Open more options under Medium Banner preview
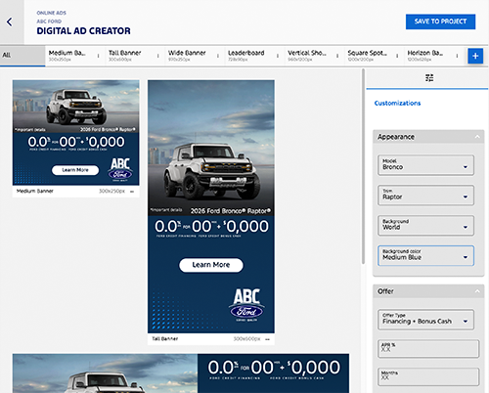489x393 pixels. pos(132,192)
